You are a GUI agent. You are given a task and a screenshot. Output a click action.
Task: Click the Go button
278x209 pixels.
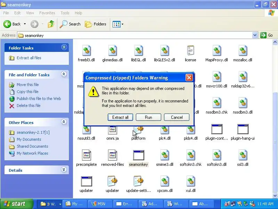(x=267, y=35)
